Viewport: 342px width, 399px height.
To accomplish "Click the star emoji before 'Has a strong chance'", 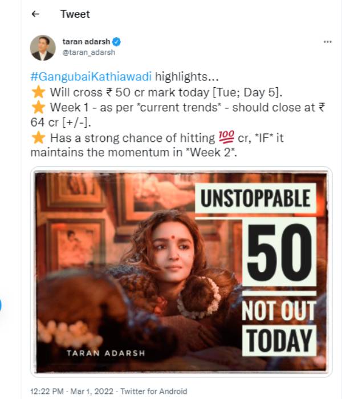I will [38, 138].
